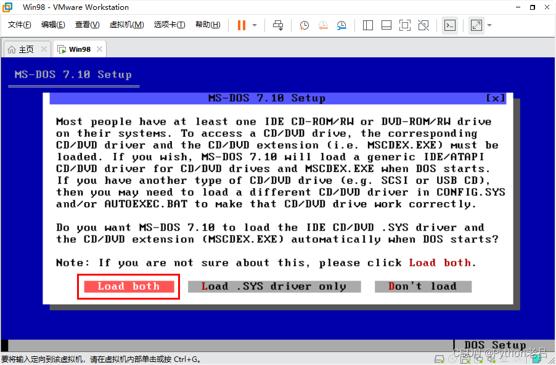
Task: Close the Win98 tab
Action: 100,49
